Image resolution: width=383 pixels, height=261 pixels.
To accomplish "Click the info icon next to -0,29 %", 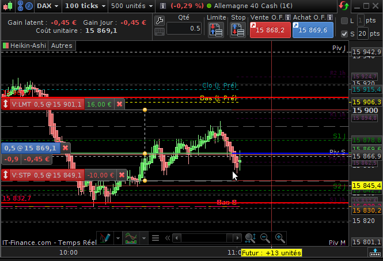I will tap(162, 6).
